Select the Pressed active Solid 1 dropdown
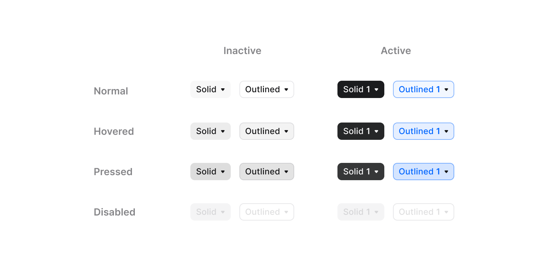The height and width of the screenshot is (271, 548). point(361,172)
